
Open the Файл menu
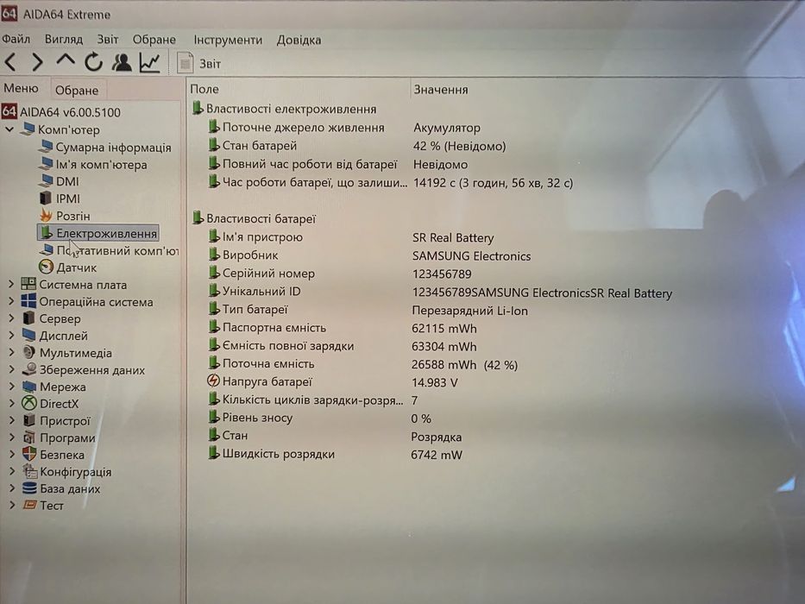tap(16, 40)
